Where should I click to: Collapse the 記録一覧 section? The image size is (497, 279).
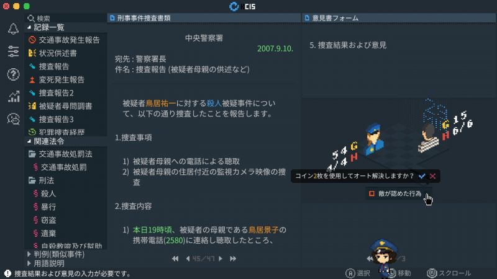pyautogui.click(x=29, y=27)
